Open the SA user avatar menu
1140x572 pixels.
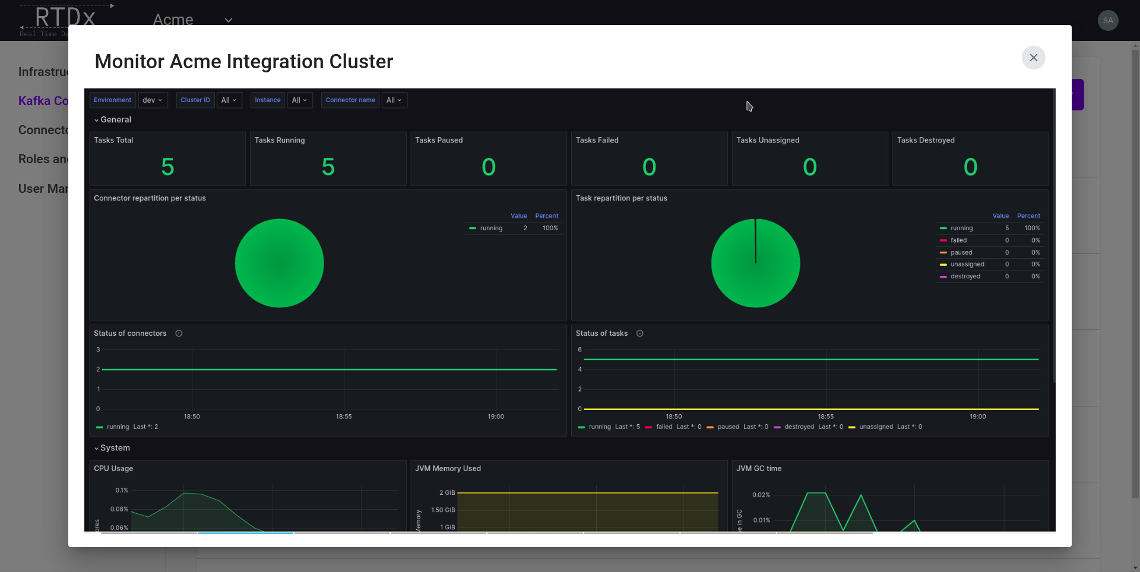(1107, 20)
